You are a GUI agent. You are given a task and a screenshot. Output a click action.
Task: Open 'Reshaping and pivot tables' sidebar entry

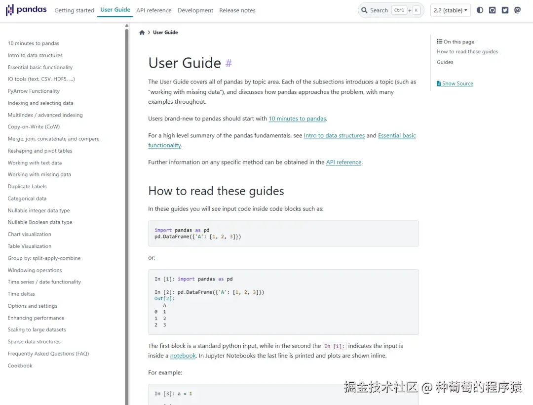click(x=40, y=151)
